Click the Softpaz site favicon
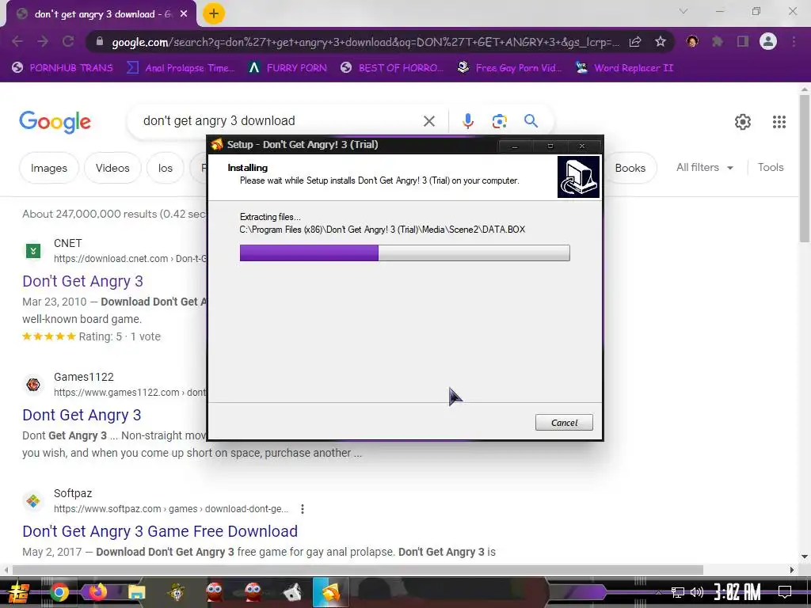Screen dimensions: 811x608 pyautogui.click(x=33, y=501)
